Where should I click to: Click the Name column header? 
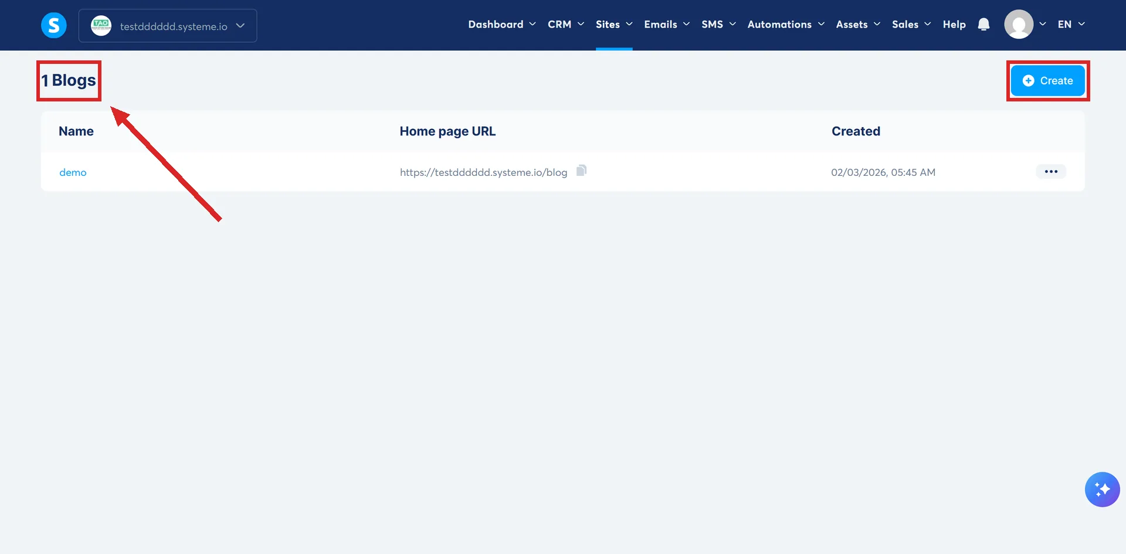76,131
